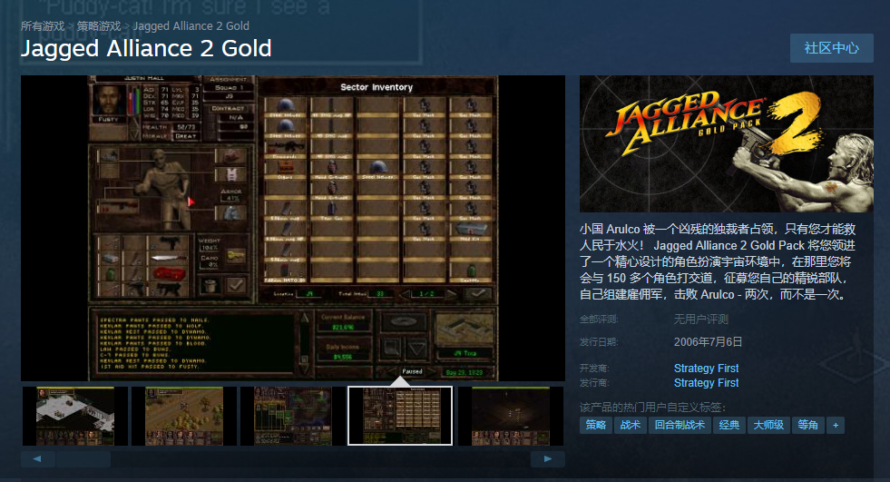The height and width of the screenshot is (482, 890).
Task: Click the 发行商 label
Action: (x=594, y=383)
